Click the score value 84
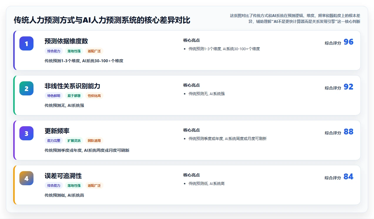This screenshot has width=374, height=219. pos(348,177)
